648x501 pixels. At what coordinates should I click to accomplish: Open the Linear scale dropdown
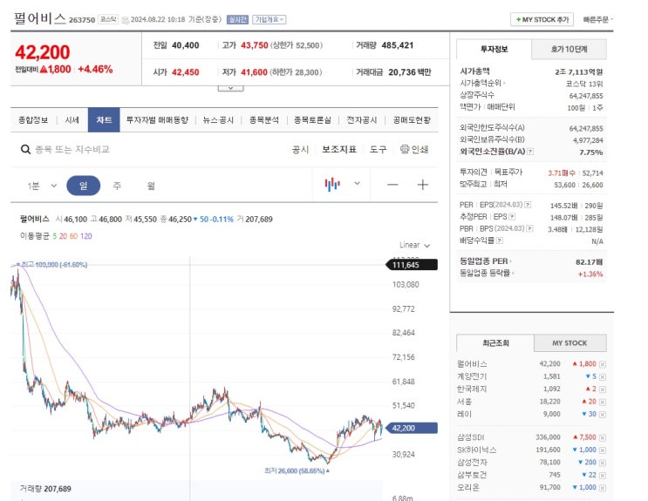414,246
